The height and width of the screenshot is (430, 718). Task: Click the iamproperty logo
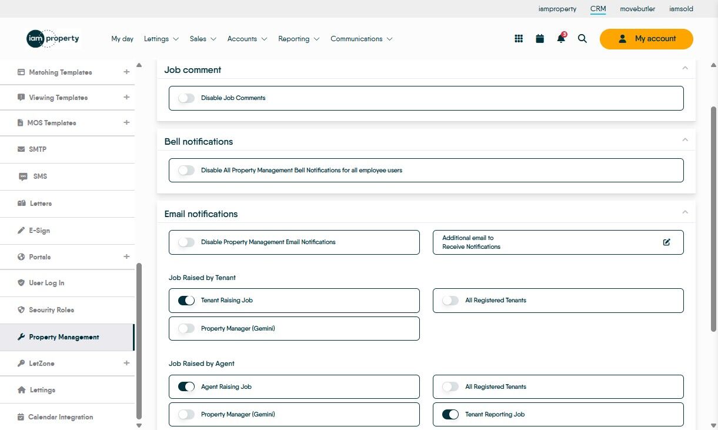coord(53,39)
